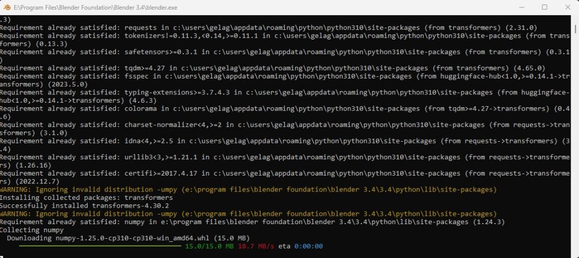
Task: Click 'Downloading numpy-1.25.0-cp310-cp310-win_amd64.whl' line
Action: [128, 238]
